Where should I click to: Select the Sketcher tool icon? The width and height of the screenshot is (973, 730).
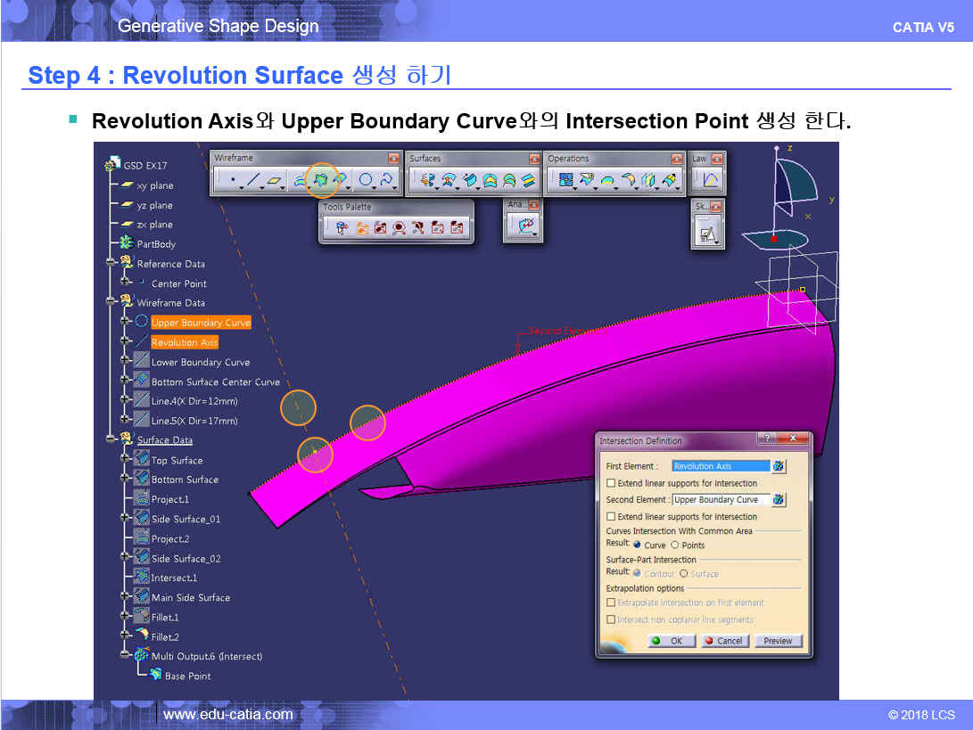pyautogui.click(x=708, y=234)
